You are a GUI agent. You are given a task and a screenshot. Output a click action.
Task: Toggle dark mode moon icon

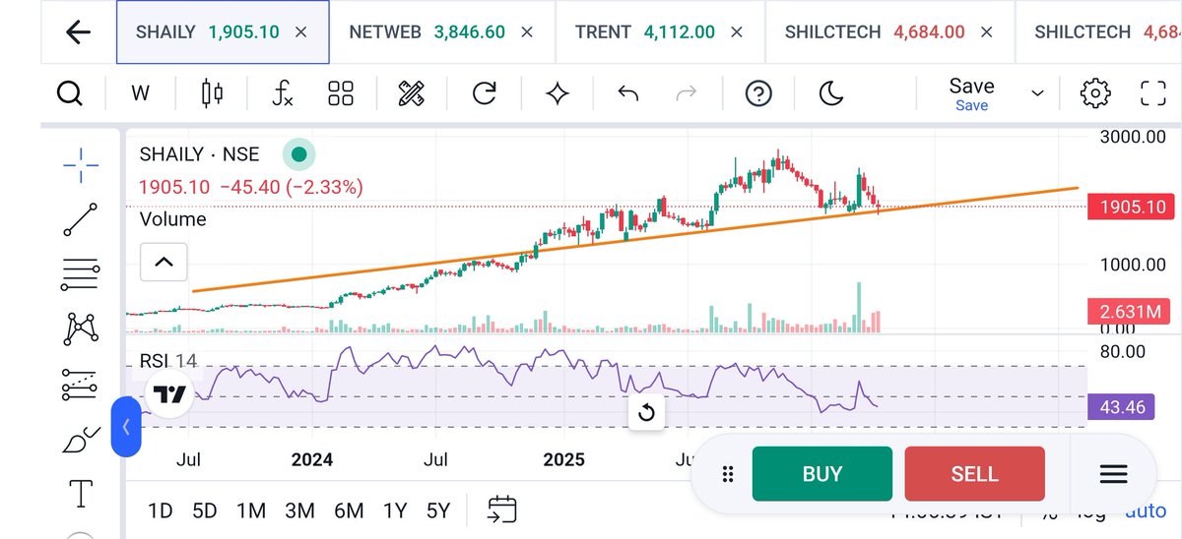pyautogui.click(x=831, y=93)
